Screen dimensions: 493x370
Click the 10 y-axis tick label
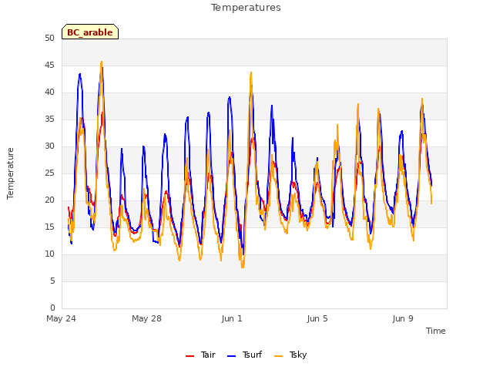click(49, 254)
